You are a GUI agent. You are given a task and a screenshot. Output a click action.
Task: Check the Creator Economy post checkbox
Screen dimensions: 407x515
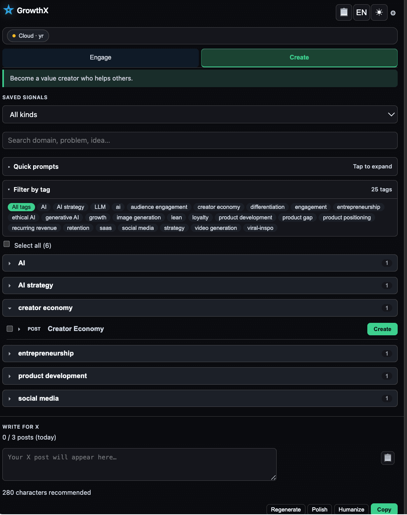tap(10, 329)
